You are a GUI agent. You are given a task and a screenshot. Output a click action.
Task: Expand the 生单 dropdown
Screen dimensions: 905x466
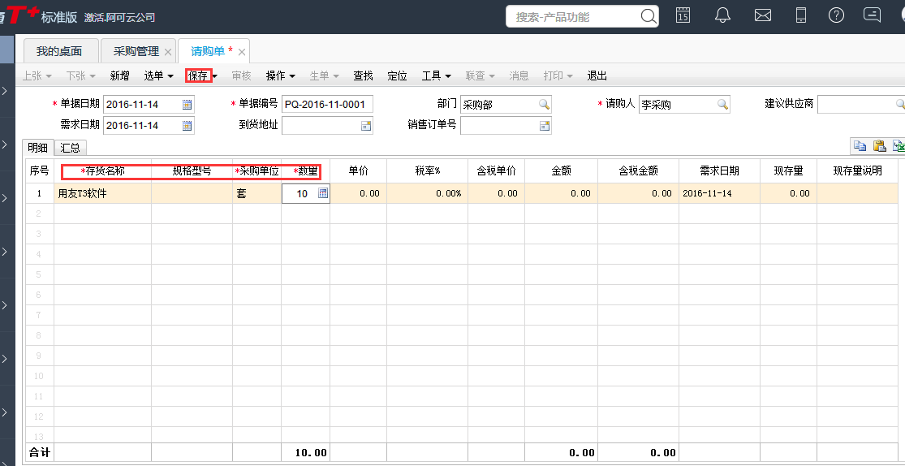point(335,76)
